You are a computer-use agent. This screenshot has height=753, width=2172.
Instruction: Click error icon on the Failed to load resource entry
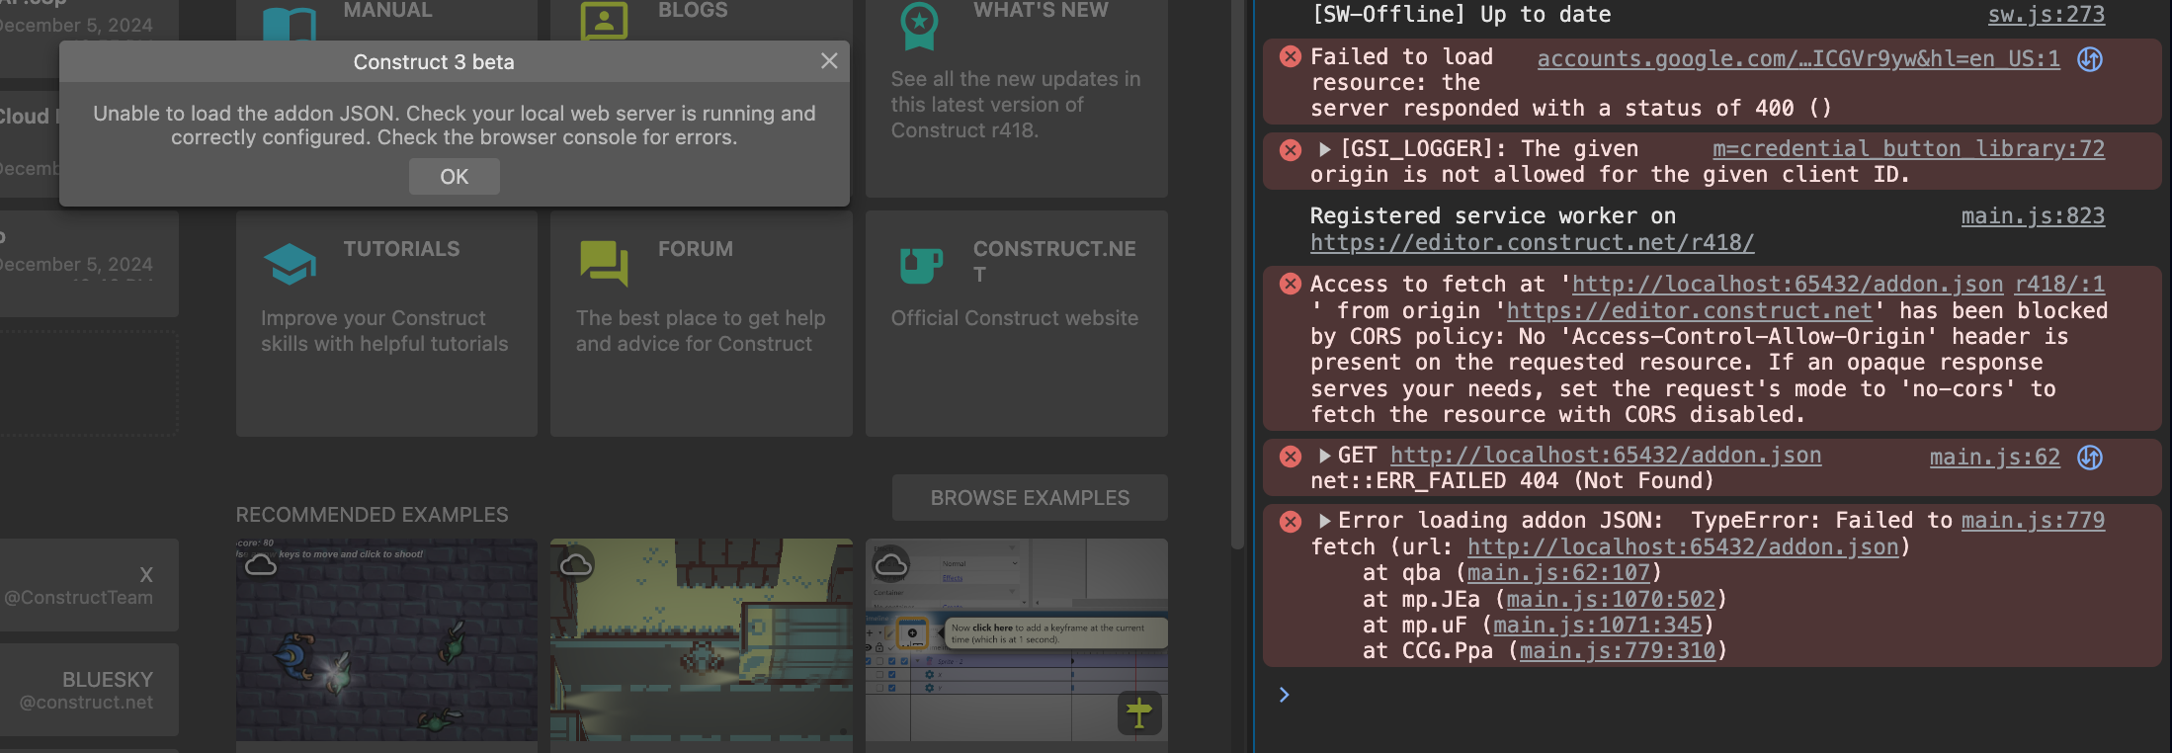(1291, 56)
